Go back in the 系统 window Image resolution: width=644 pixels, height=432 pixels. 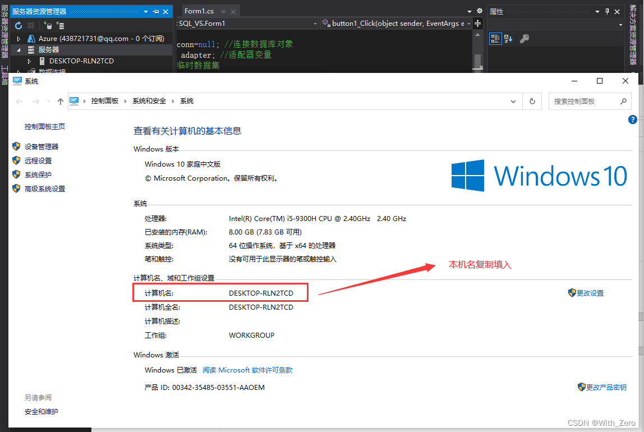click(x=19, y=102)
